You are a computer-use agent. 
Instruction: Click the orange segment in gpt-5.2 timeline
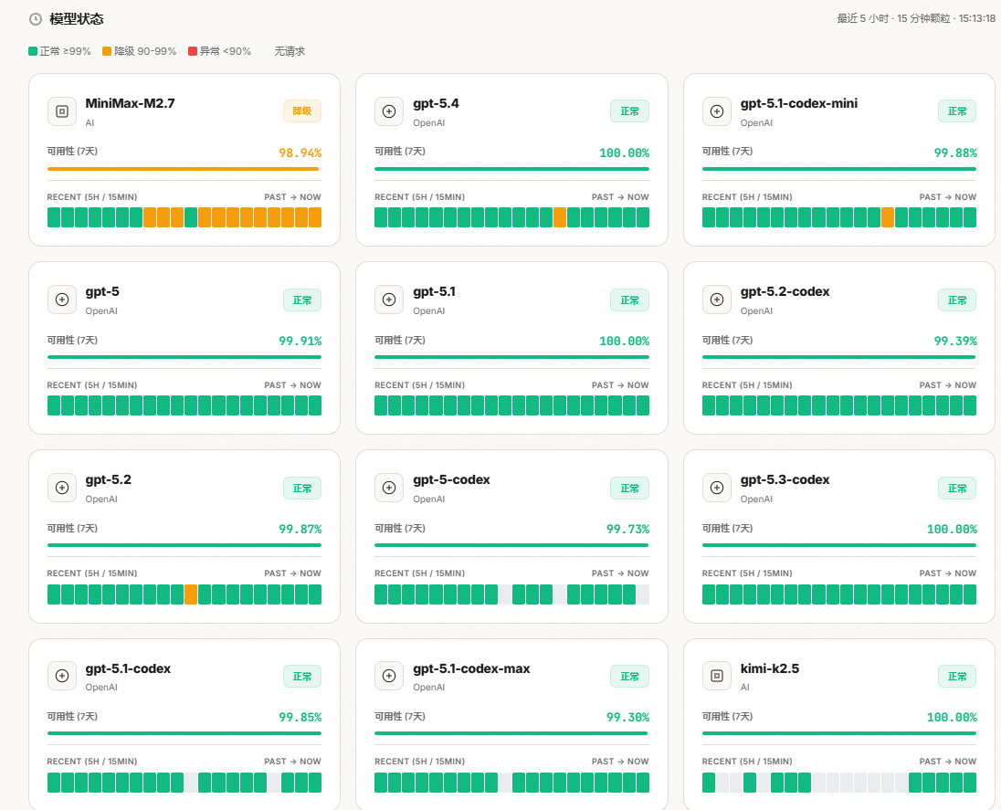191,594
